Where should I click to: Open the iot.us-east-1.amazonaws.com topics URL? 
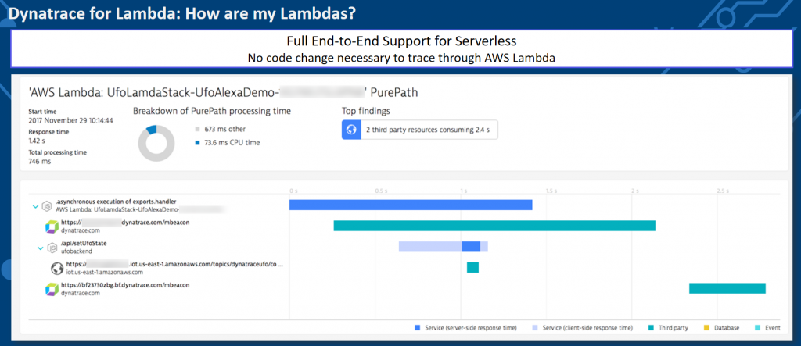[x=174, y=265]
